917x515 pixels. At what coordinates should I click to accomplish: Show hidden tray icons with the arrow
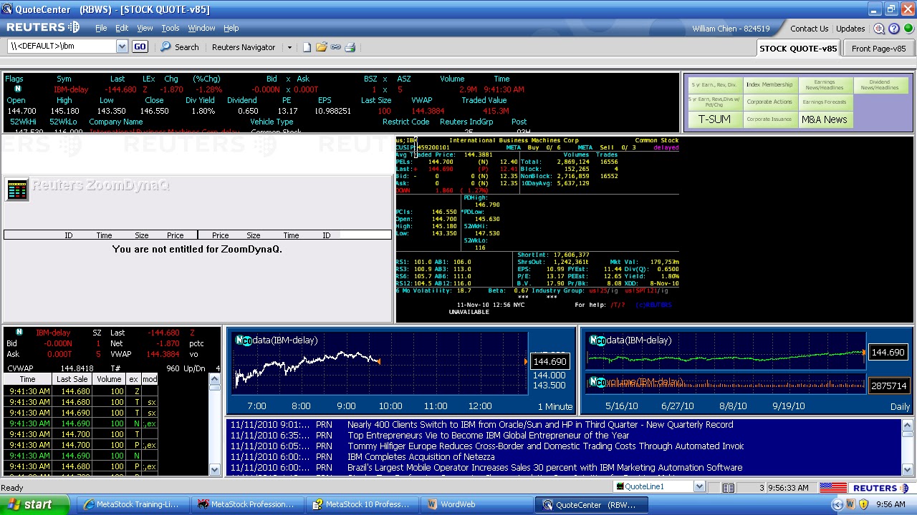coord(837,504)
